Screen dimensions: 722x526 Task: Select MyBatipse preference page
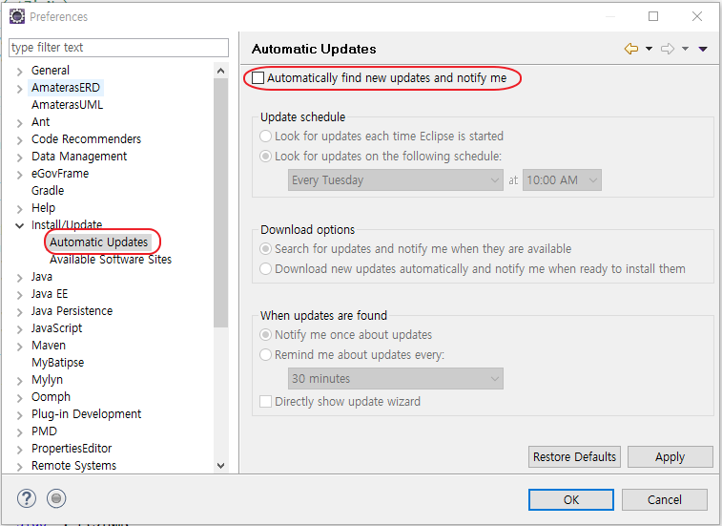click(57, 363)
